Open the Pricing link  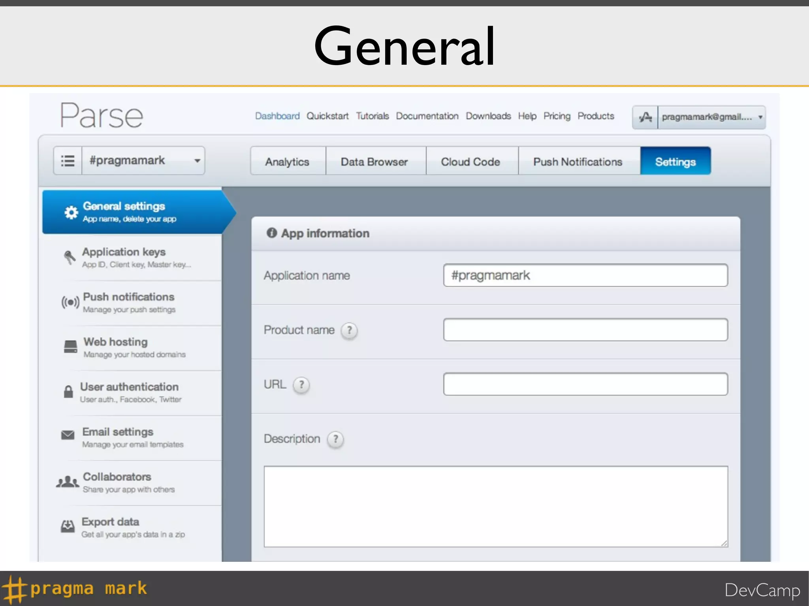557,116
